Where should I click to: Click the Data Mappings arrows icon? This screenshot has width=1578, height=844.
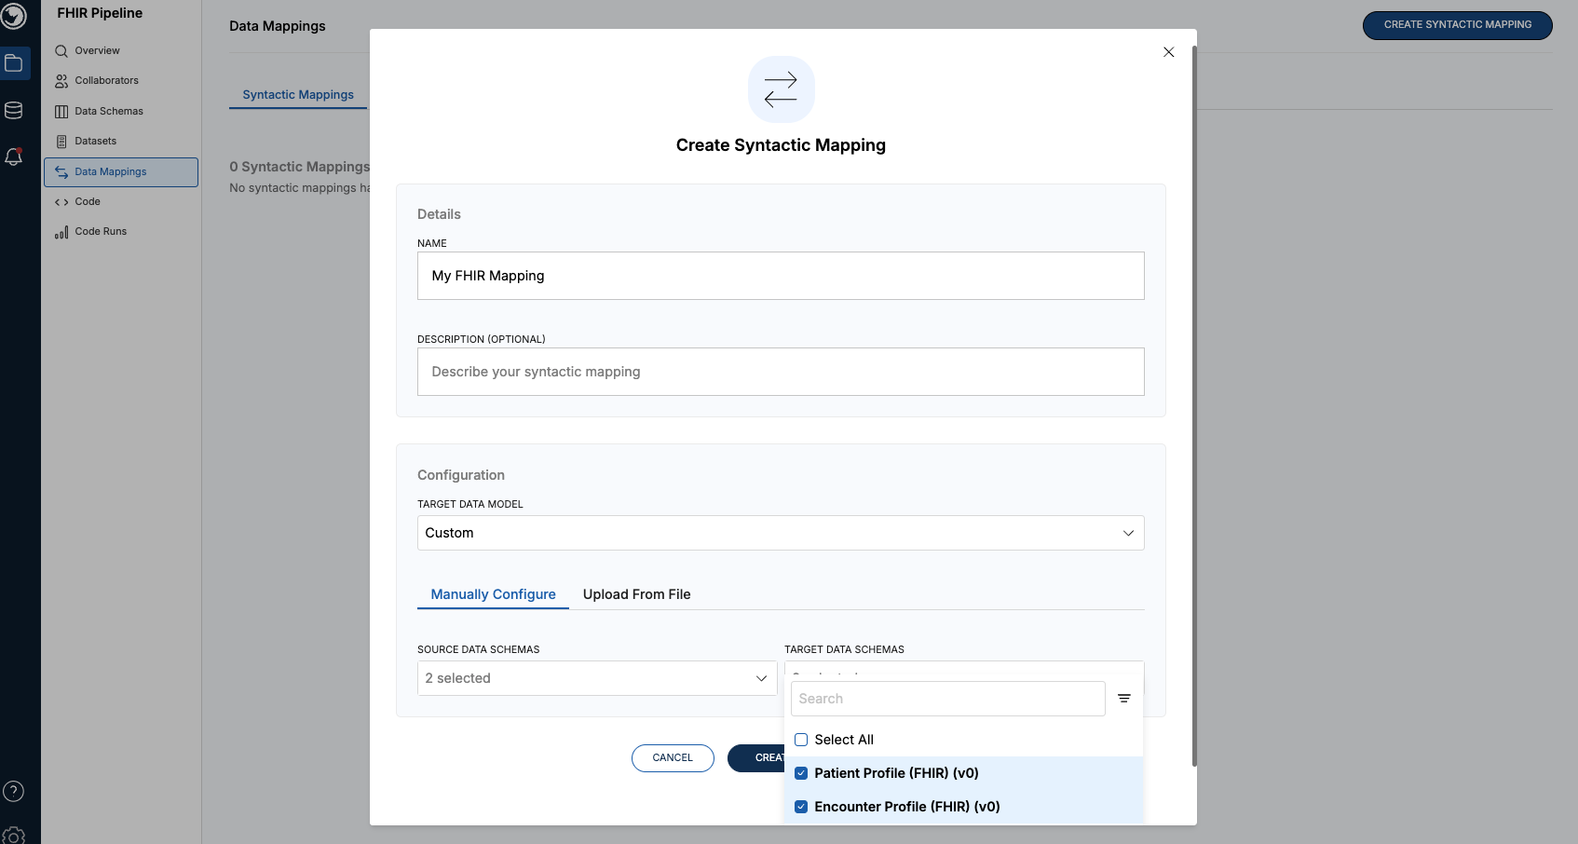(x=61, y=172)
